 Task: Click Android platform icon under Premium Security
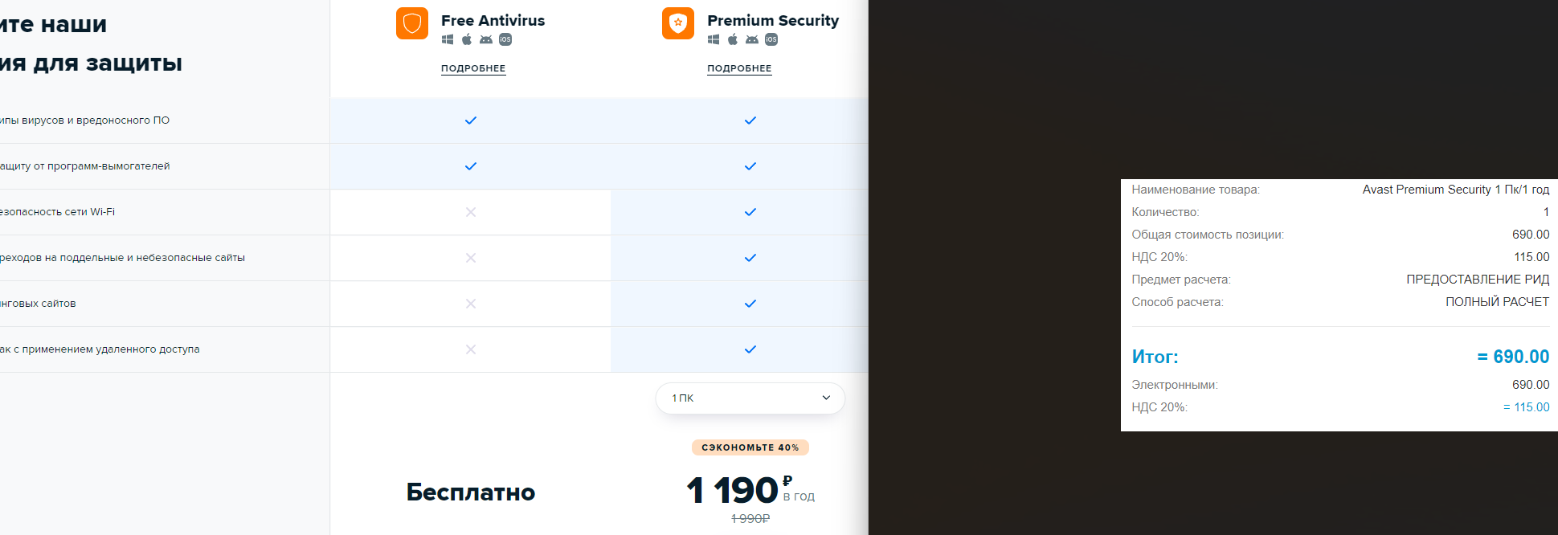(x=752, y=39)
